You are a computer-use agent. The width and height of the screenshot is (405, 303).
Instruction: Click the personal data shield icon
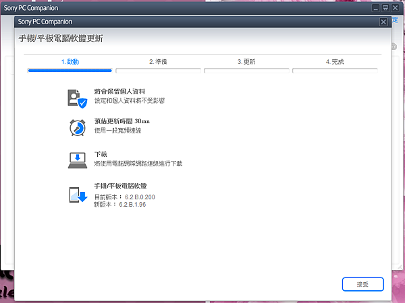click(77, 99)
